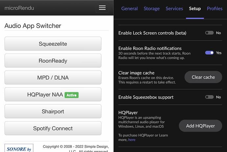Screen dimensions: 227x152
Task: Click the microRendu title link
Action: click(x=19, y=8)
